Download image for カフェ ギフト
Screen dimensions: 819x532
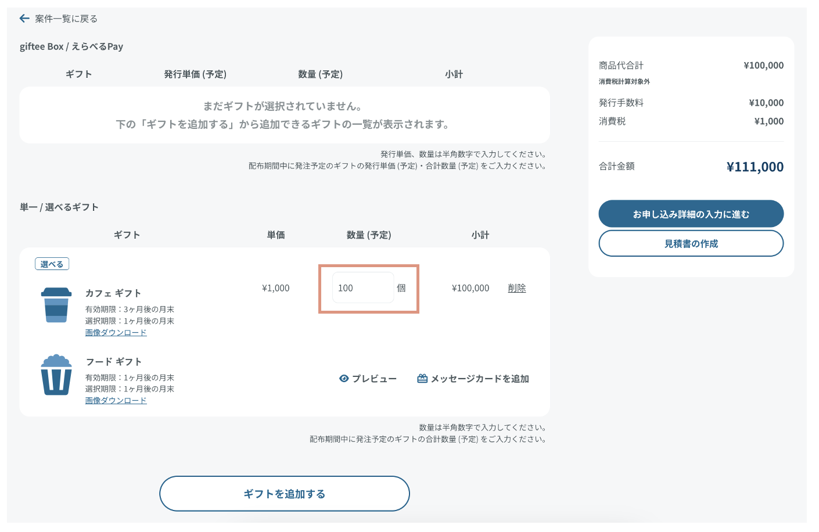tap(116, 333)
